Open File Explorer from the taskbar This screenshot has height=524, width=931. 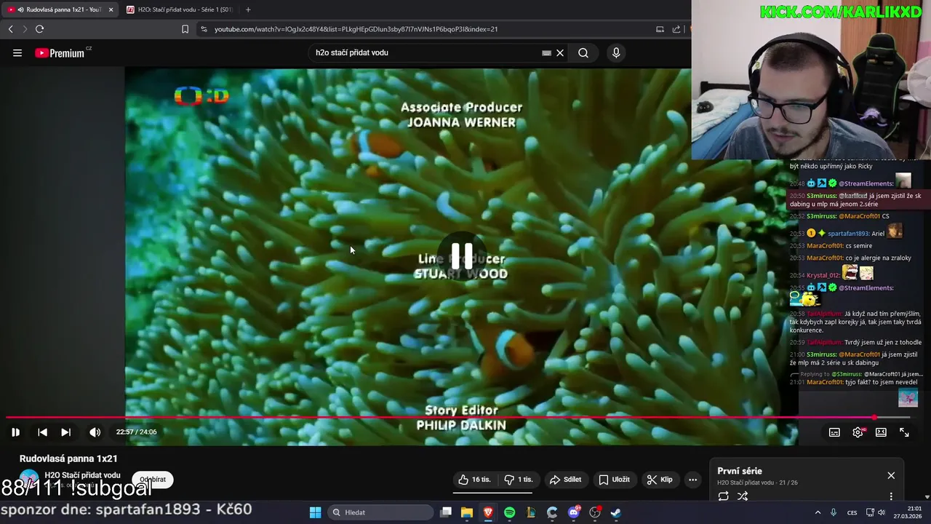467,512
